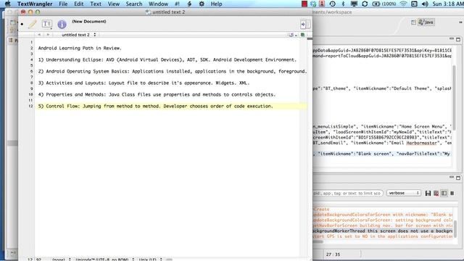The width and height of the screenshot is (464, 261).
Task: Open the verbose log level dropdown
Action: click(x=404, y=193)
